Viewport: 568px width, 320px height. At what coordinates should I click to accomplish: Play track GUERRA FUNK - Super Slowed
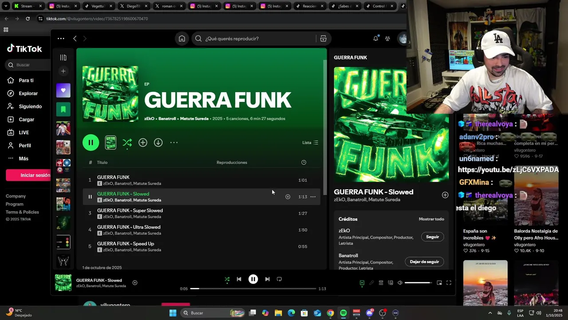click(x=130, y=211)
